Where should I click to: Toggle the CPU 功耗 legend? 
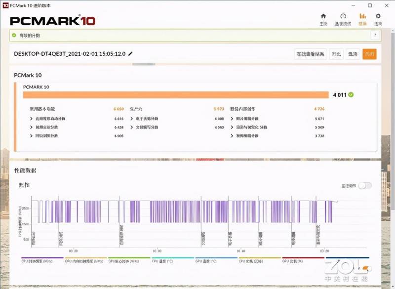(x=260, y=260)
